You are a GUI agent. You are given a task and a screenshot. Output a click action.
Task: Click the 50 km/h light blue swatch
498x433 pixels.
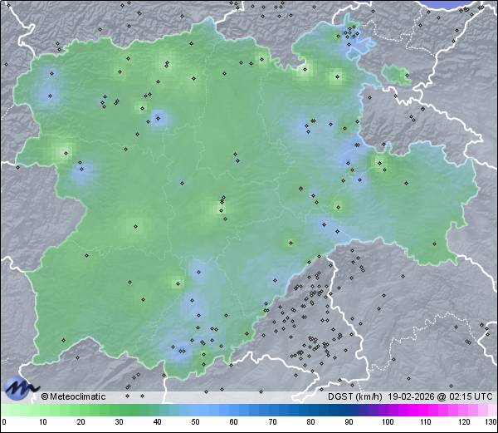pyautogui.click(x=196, y=411)
